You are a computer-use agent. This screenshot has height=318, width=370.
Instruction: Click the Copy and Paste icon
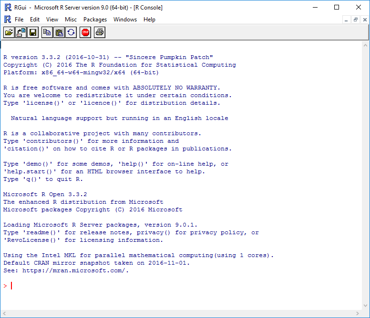[71, 32]
